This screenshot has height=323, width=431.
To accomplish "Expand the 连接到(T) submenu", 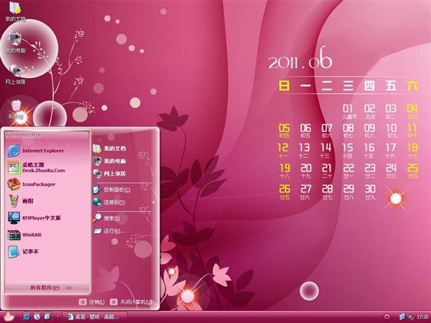I will pos(123,203).
